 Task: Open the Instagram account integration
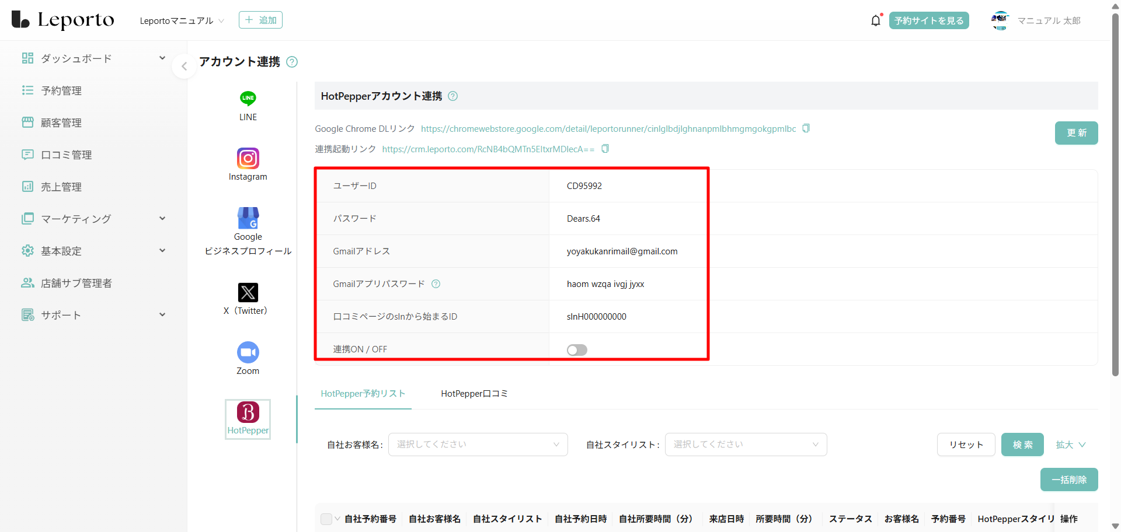[248, 164]
